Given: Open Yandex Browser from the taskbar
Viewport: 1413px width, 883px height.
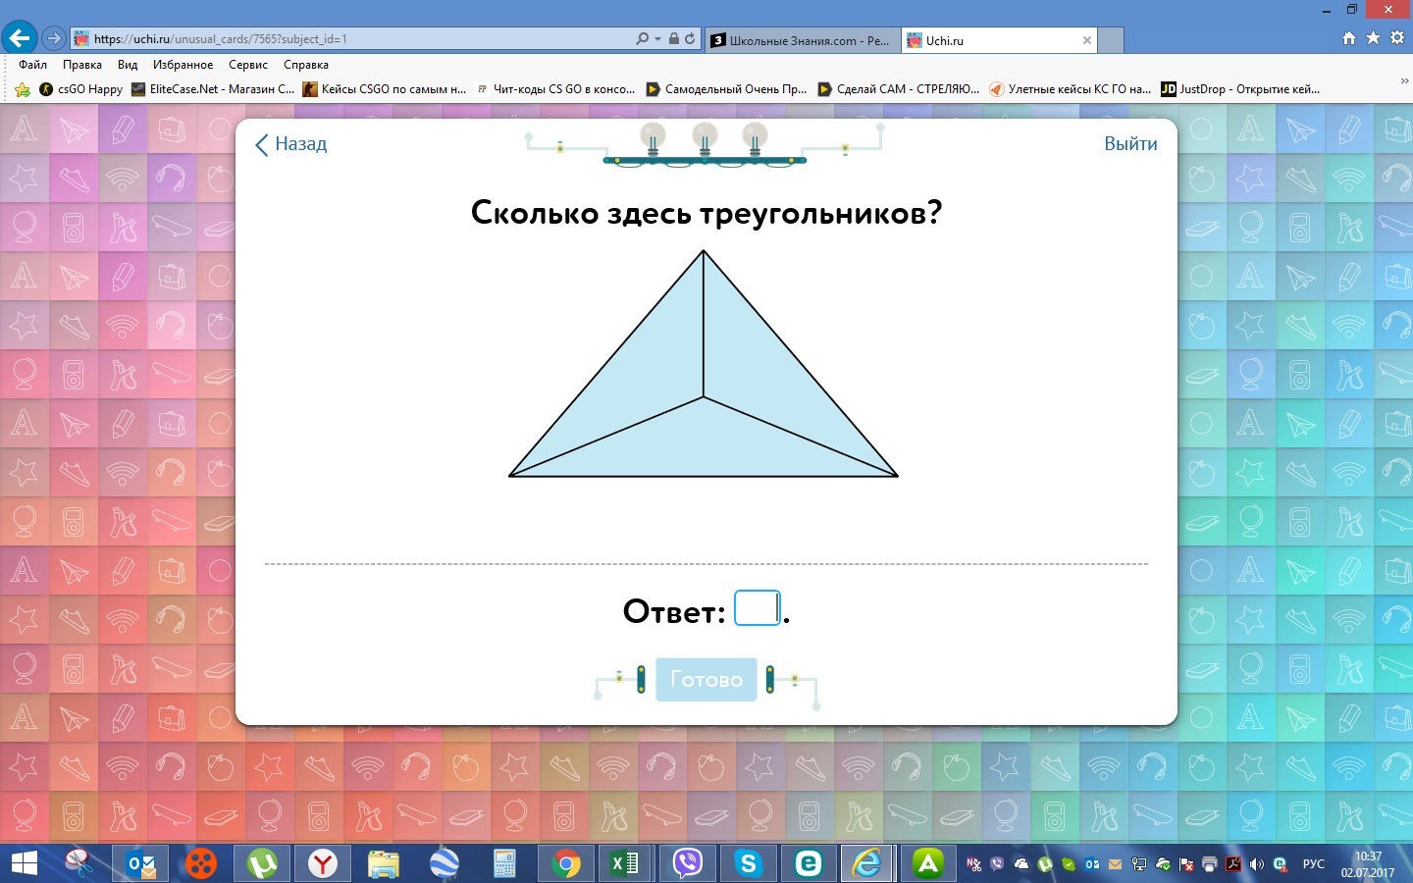Looking at the screenshot, I should [x=323, y=863].
